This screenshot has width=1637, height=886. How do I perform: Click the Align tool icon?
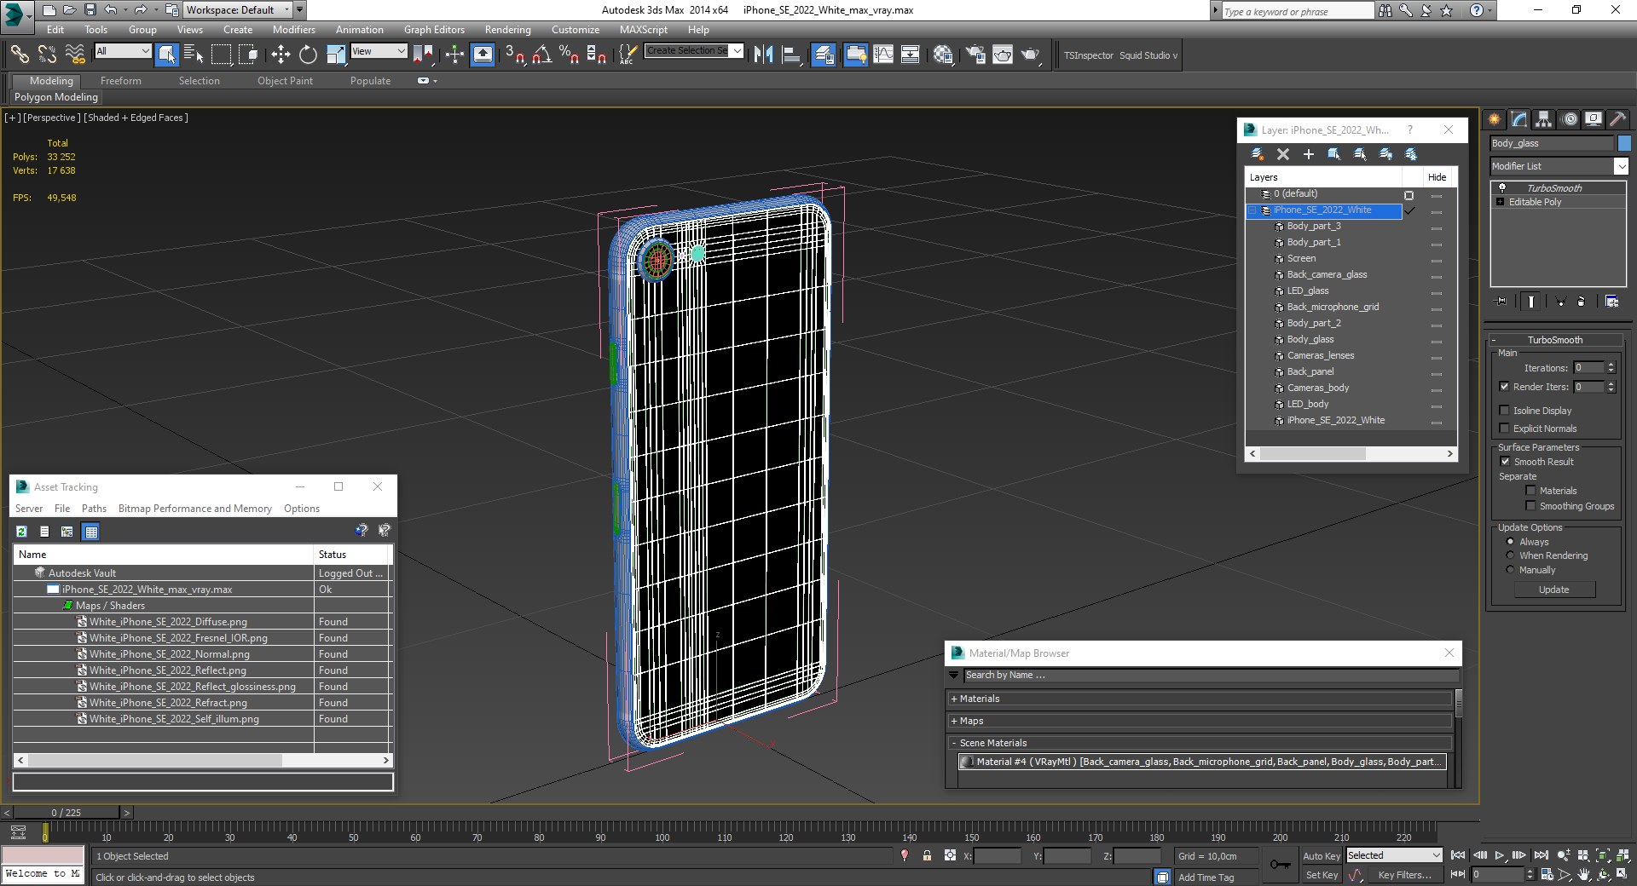click(791, 55)
